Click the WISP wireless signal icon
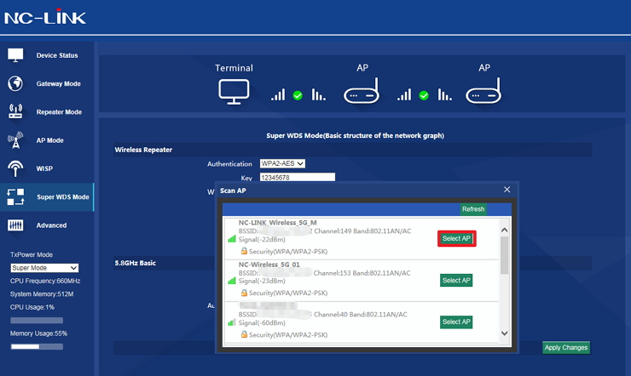The height and width of the screenshot is (376, 631). (15, 168)
